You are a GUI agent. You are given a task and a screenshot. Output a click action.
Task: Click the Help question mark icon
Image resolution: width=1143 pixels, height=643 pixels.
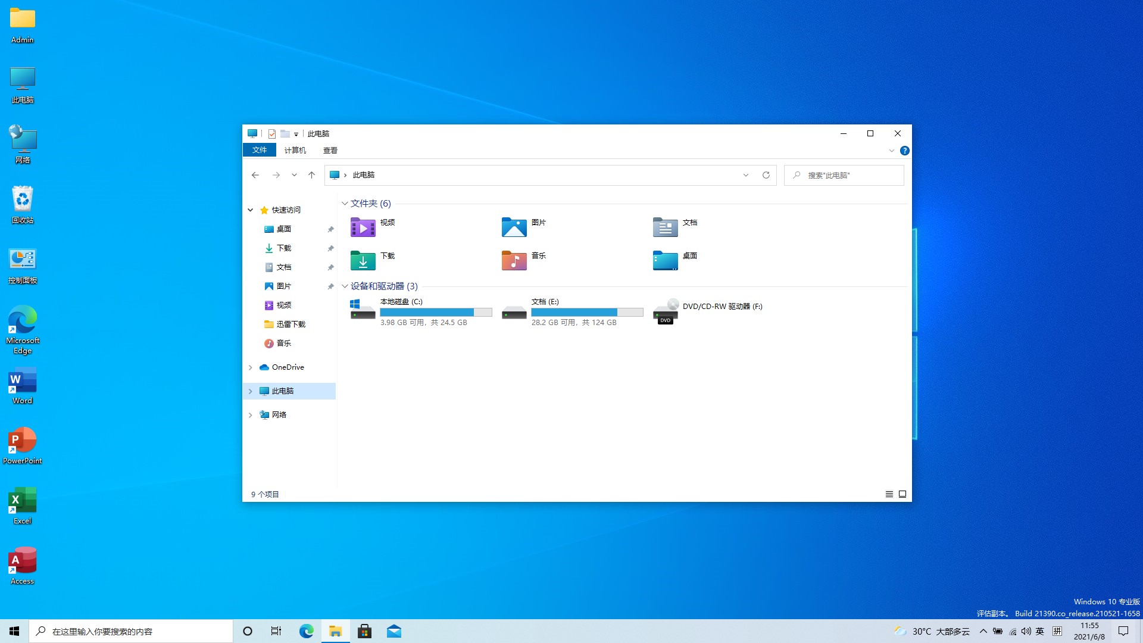(x=904, y=150)
